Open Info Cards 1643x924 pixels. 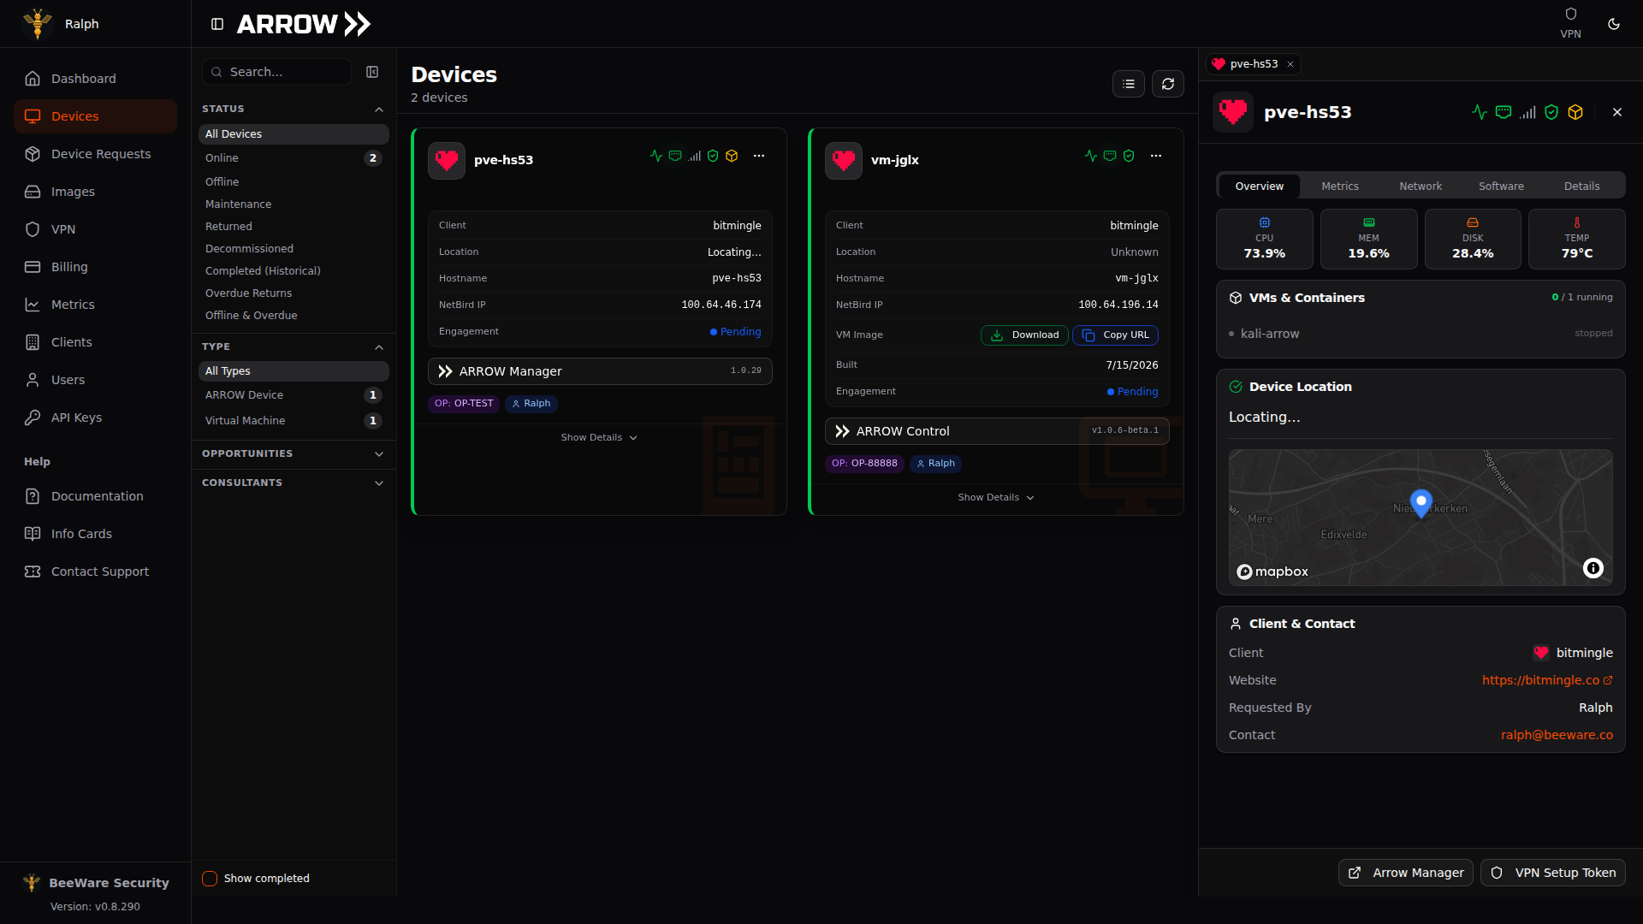(95, 534)
